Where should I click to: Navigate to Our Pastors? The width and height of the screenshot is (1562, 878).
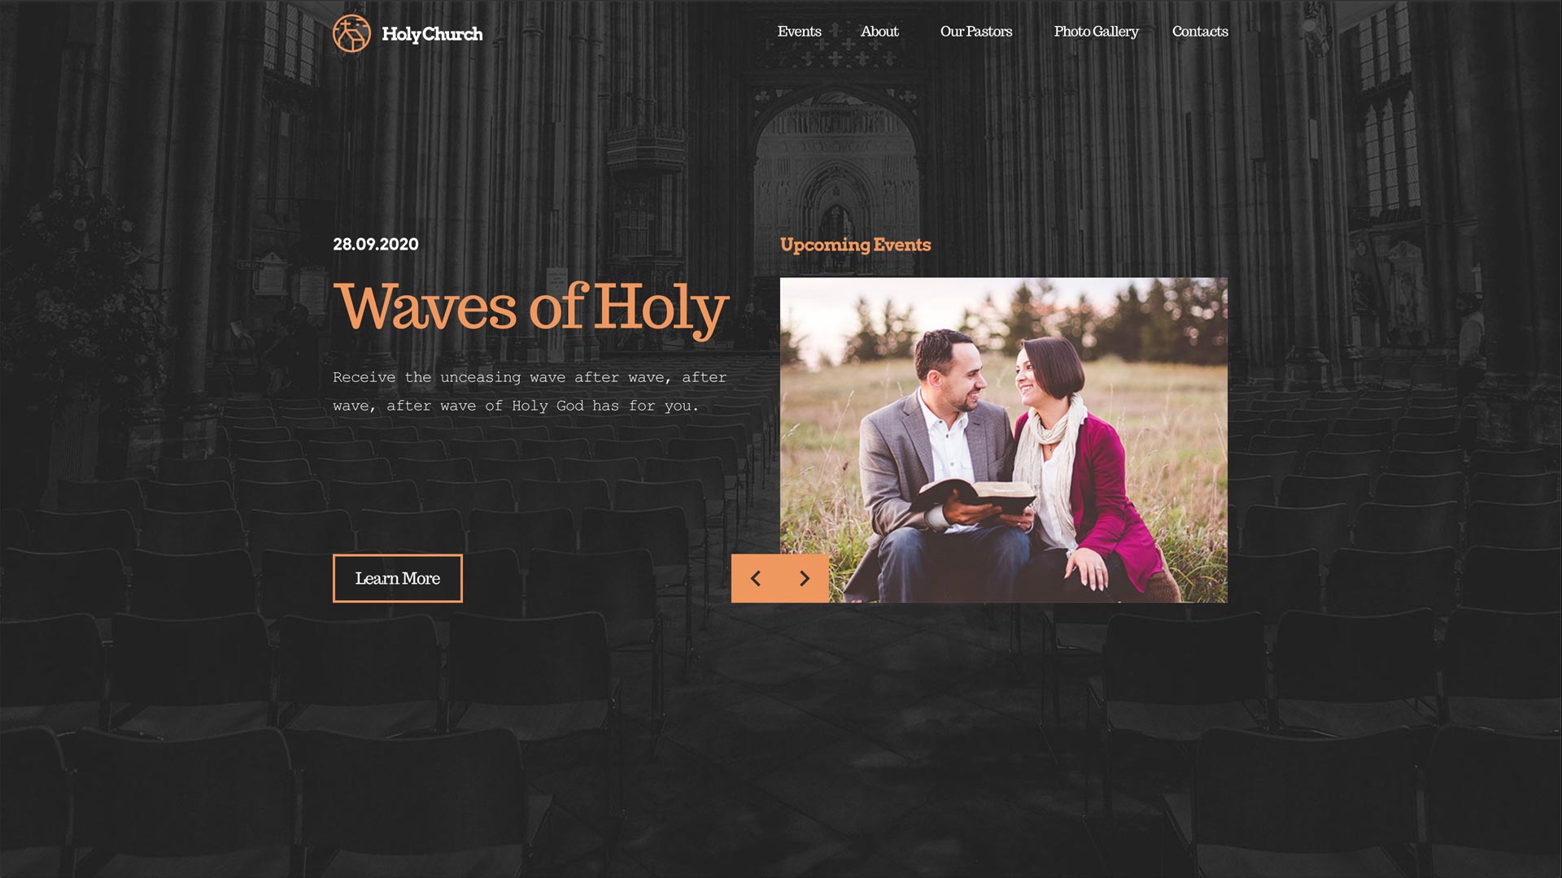click(x=976, y=32)
